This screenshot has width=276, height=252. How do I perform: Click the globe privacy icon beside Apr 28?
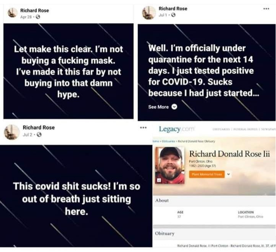coord(38,17)
